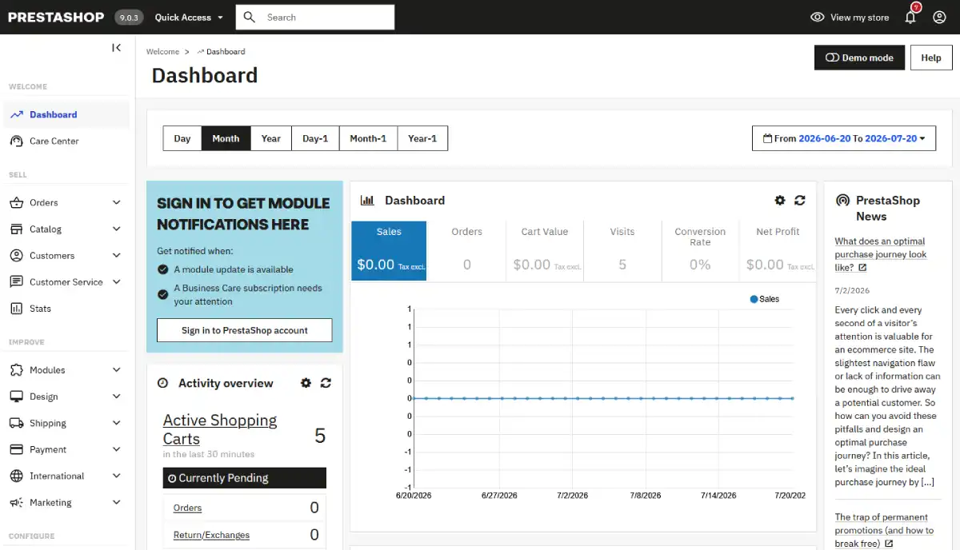Select the Month period tab
The height and width of the screenshot is (550, 960).
226,138
